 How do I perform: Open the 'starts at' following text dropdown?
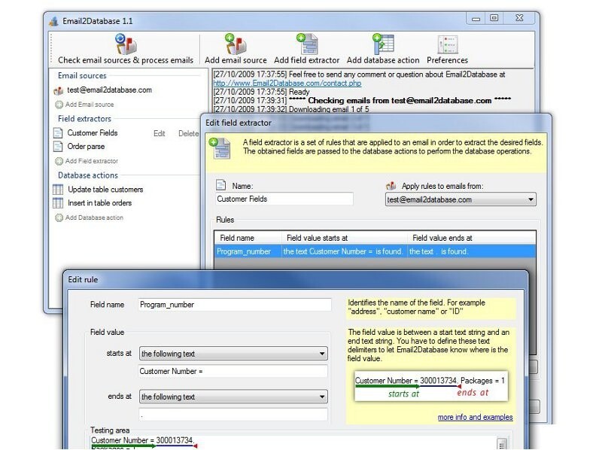click(x=233, y=354)
